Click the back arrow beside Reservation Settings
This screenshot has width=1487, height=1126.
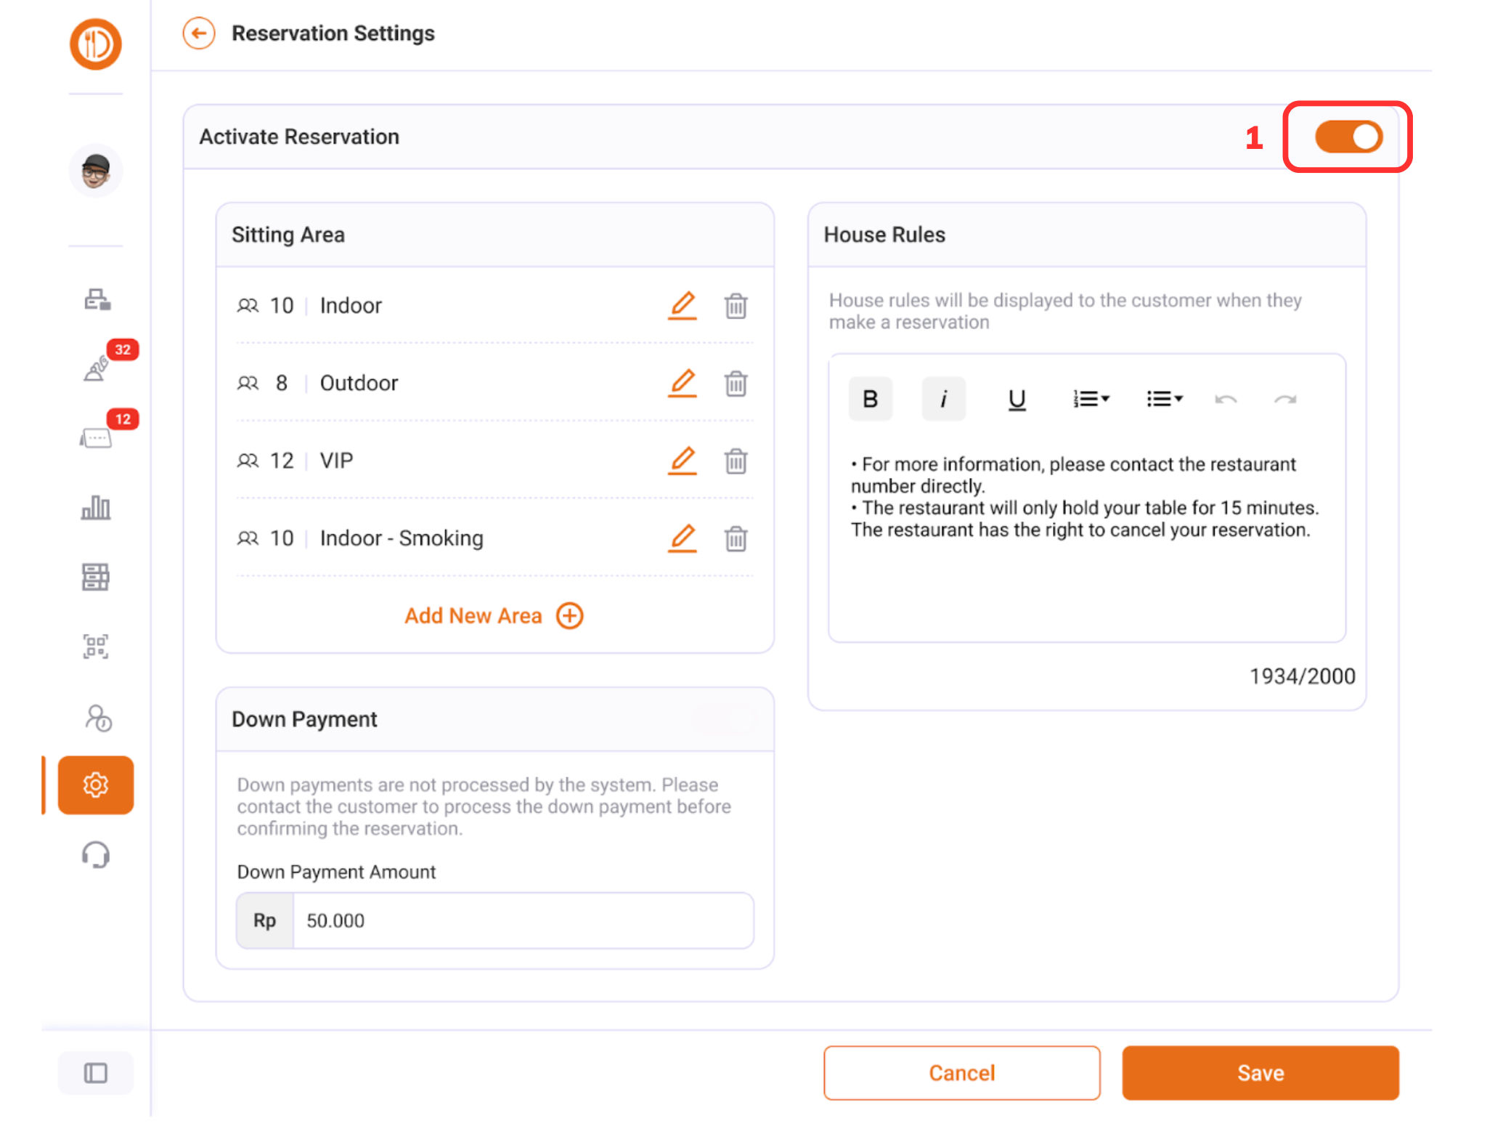(x=199, y=33)
